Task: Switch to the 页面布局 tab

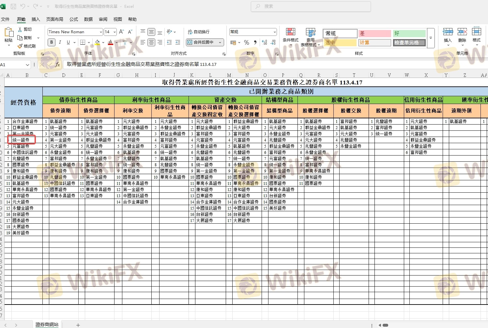Action: point(55,19)
